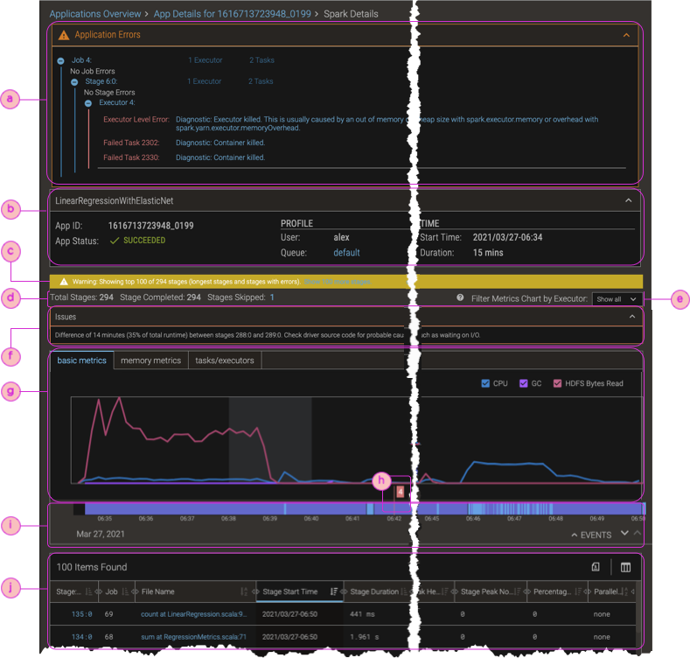Open sum at RegressionMetrics.scala:71 link

(193, 637)
